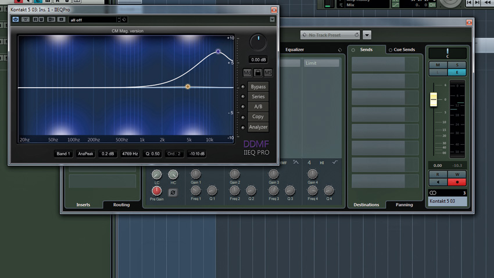Click the Ord.: 2 order field

(174, 154)
